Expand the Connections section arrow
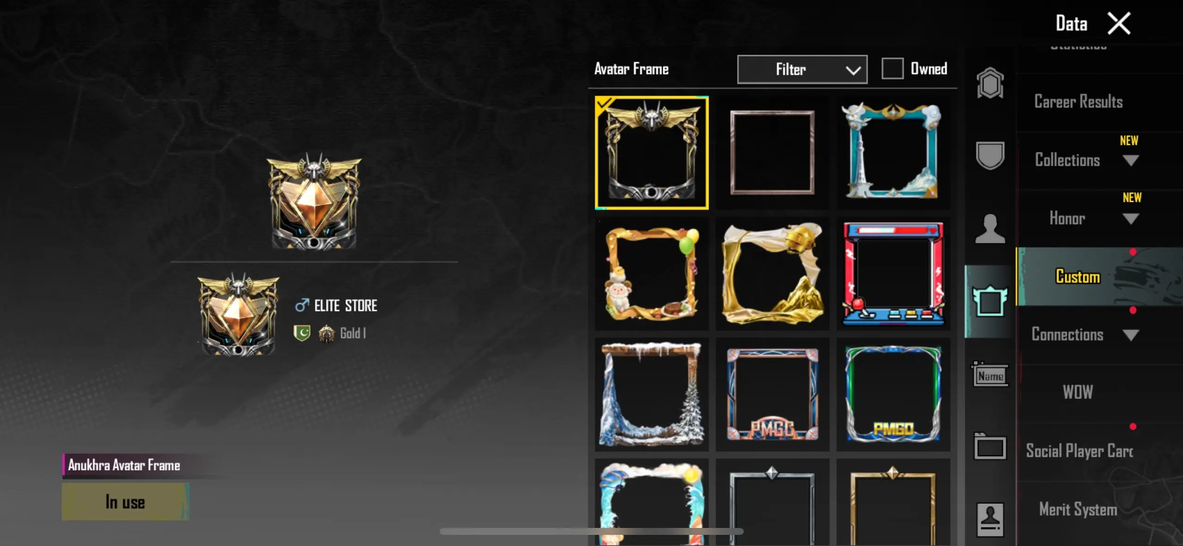Viewport: 1183px width, 546px height. (x=1131, y=335)
